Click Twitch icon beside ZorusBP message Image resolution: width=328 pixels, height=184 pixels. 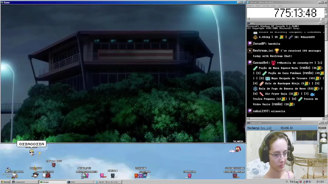coord(250,44)
